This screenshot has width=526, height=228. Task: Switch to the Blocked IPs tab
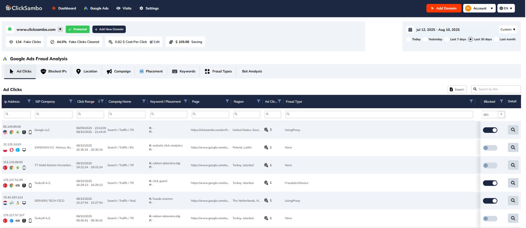[54, 72]
